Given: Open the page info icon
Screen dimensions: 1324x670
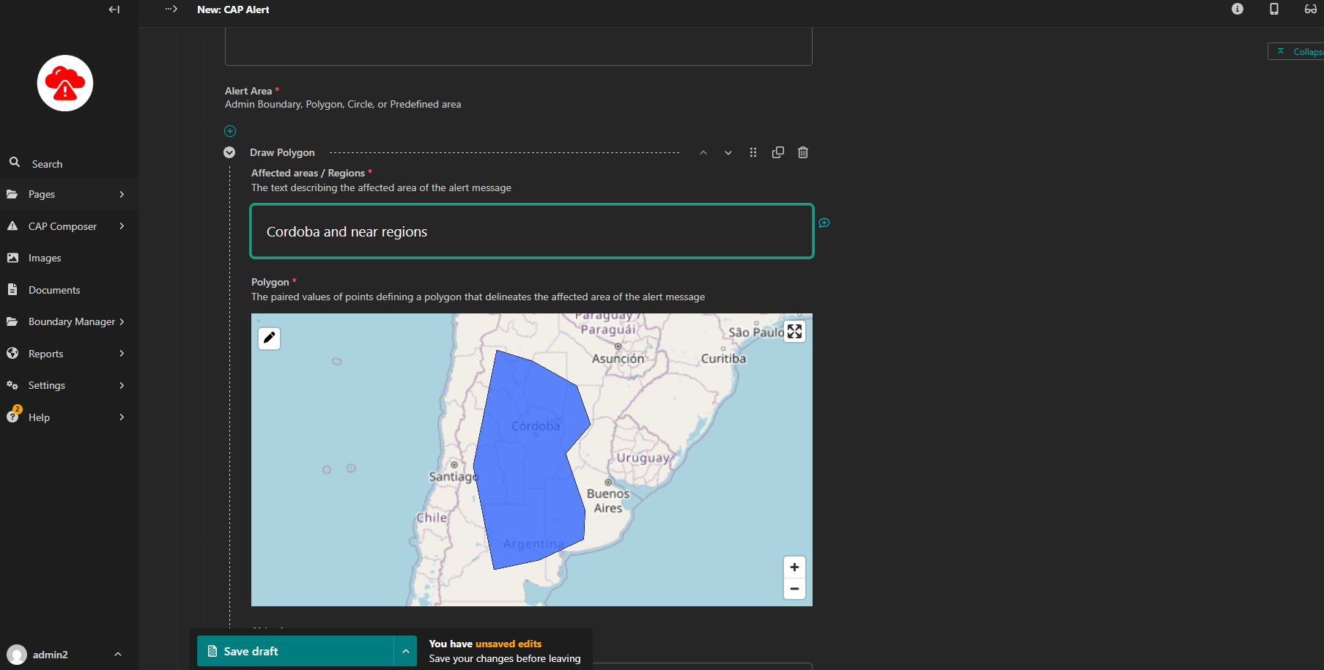Looking at the screenshot, I should [1238, 9].
